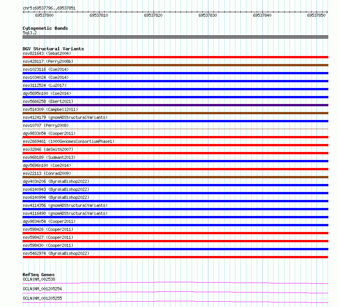Click ruler position 69537820
Viewport: 339px width, 307px height.
(153, 15)
